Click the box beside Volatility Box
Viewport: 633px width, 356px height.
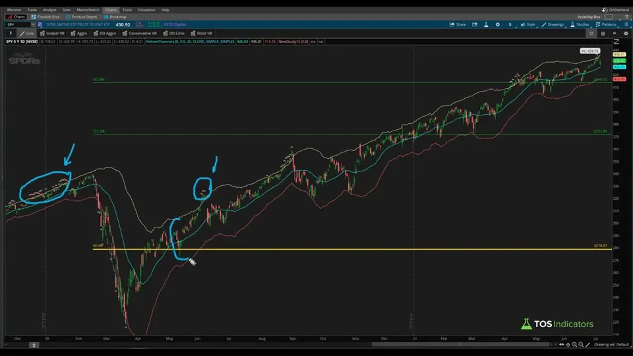609,17
